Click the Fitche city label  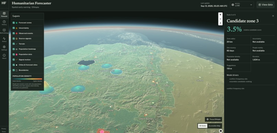click(110, 110)
